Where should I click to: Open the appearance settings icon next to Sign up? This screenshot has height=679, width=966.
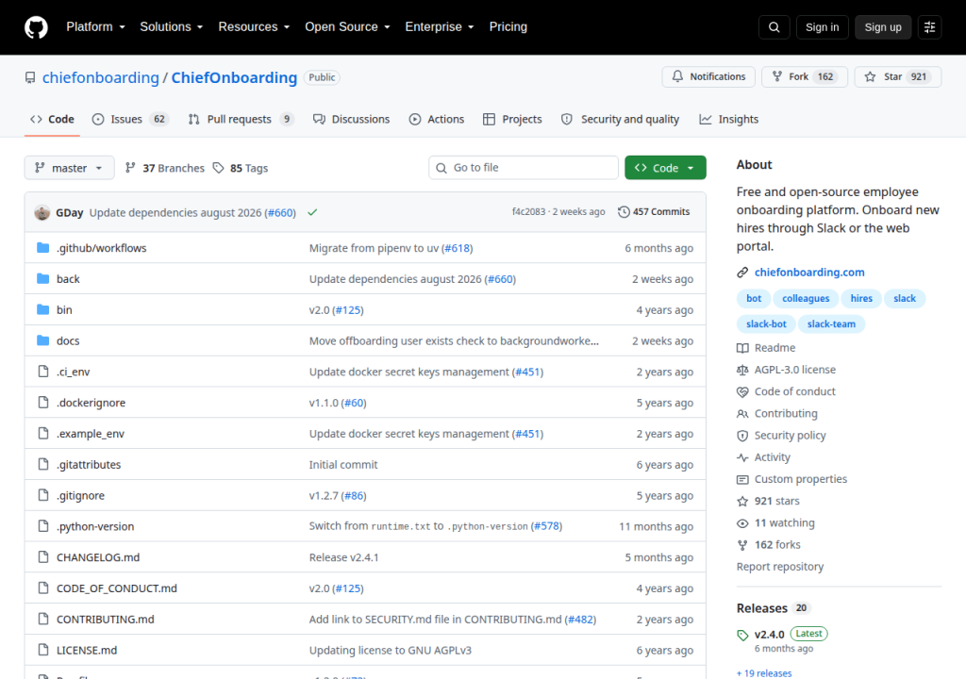tap(929, 27)
